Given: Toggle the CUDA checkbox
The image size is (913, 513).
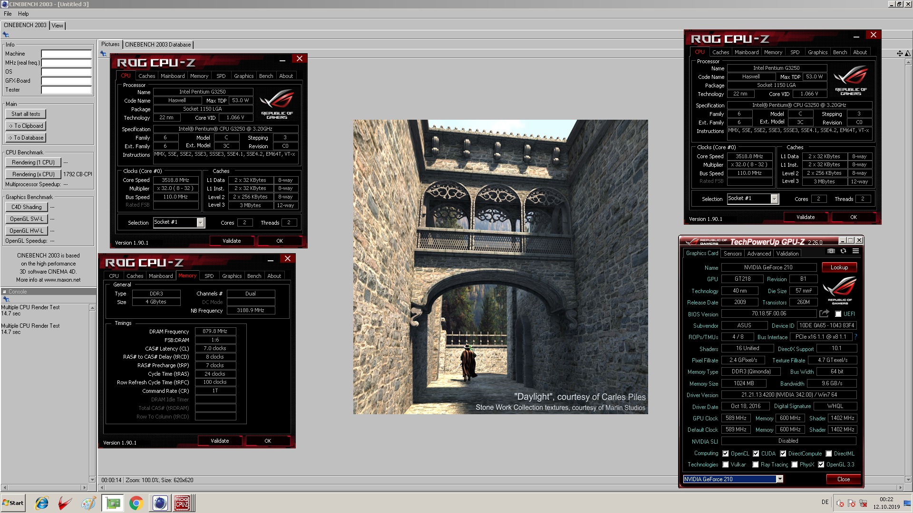Looking at the screenshot, I should 756,454.
